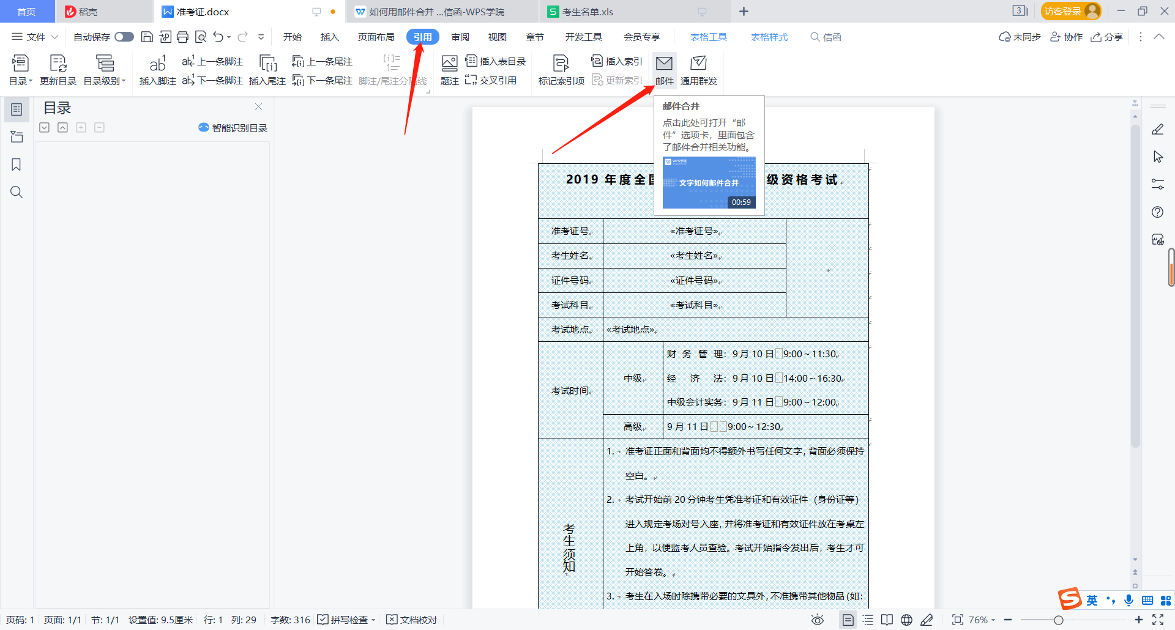Open the zoom percentage dropdown
This screenshot has height=630, width=1175.
pos(993,620)
